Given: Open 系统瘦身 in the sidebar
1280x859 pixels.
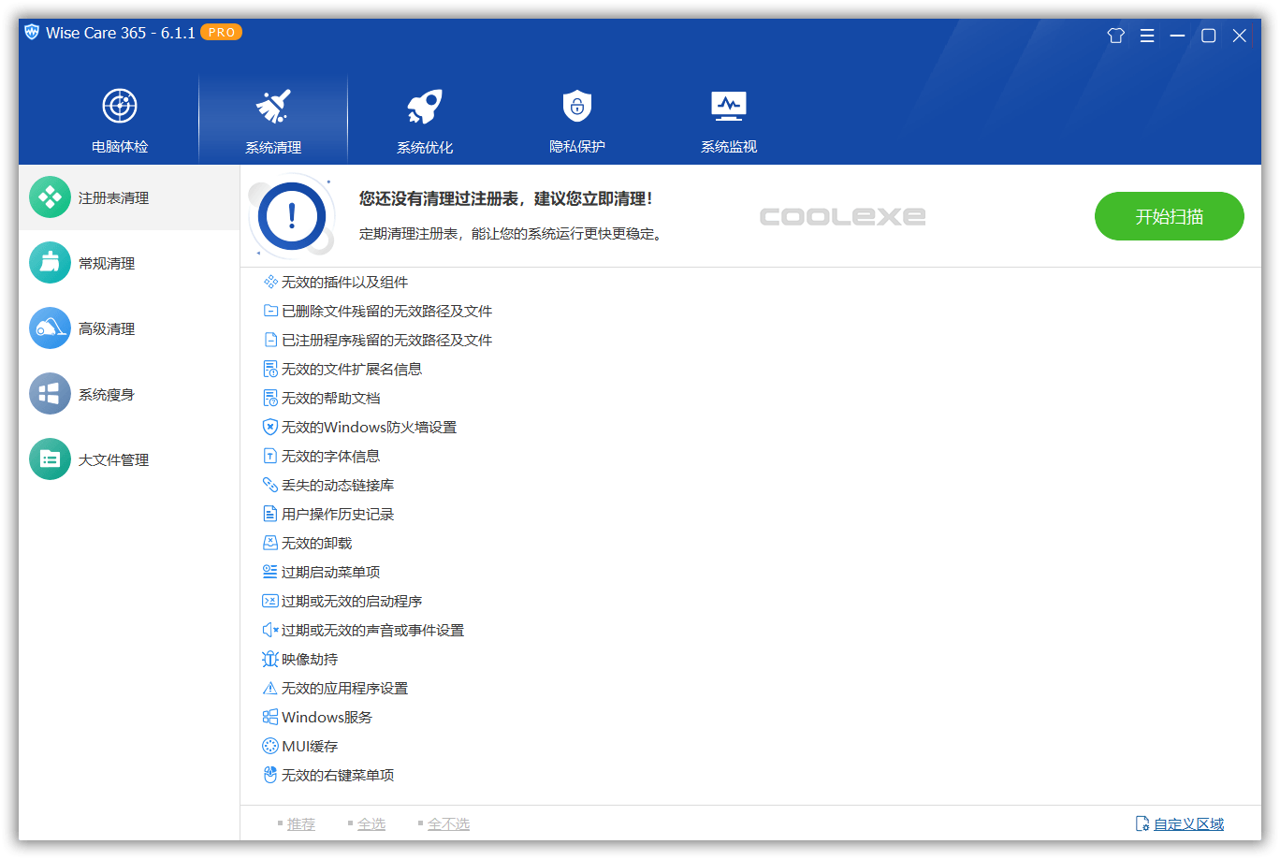Looking at the screenshot, I should [129, 394].
